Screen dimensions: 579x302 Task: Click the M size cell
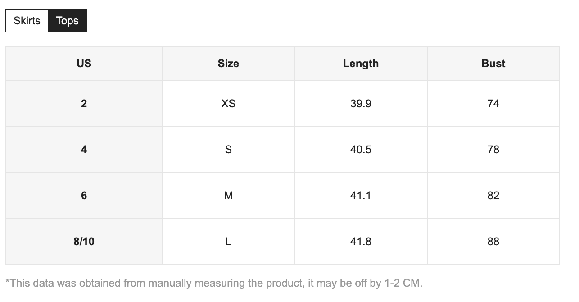coord(228,196)
